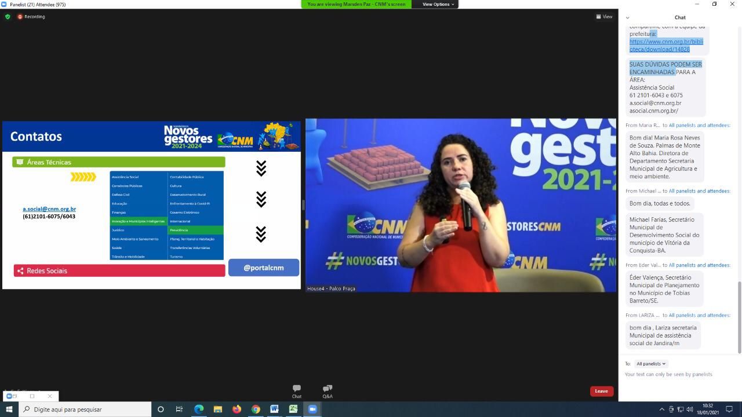This screenshot has width=742, height=417.
Task: Open the View layout button
Action: [604, 17]
